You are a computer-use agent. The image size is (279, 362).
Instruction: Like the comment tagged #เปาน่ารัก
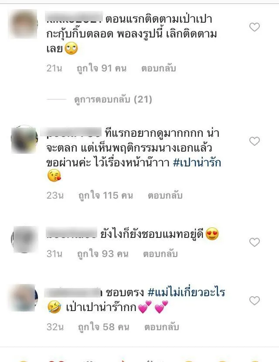coord(255,141)
